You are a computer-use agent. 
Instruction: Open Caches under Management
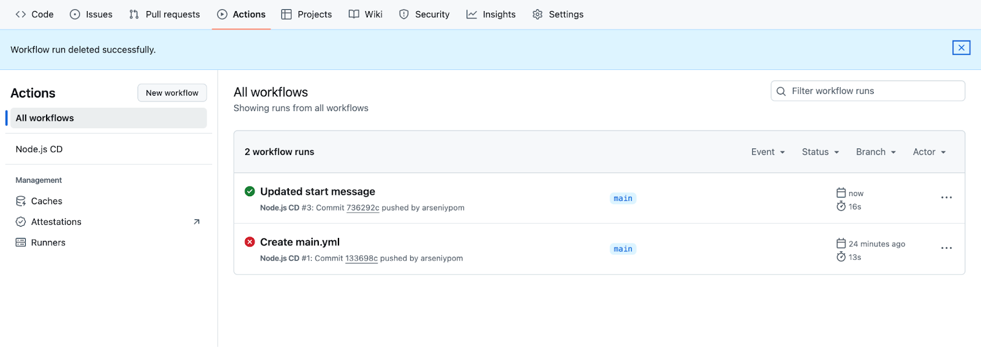pos(47,201)
